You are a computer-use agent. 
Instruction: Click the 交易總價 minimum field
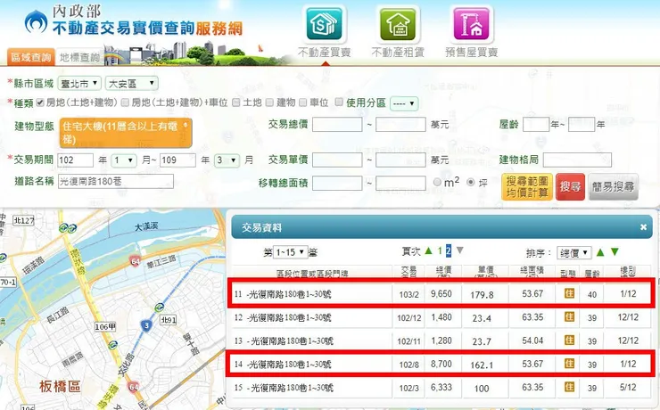click(x=337, y=125)
